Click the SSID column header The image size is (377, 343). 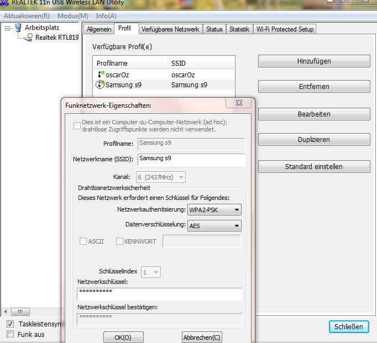click(x=201, y=64)
